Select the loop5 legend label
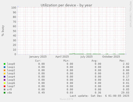This screenshot has width=133, height=102. (11, 80)
